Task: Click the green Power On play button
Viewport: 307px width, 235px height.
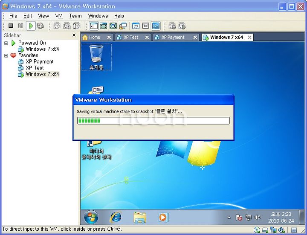Action: 31,26
